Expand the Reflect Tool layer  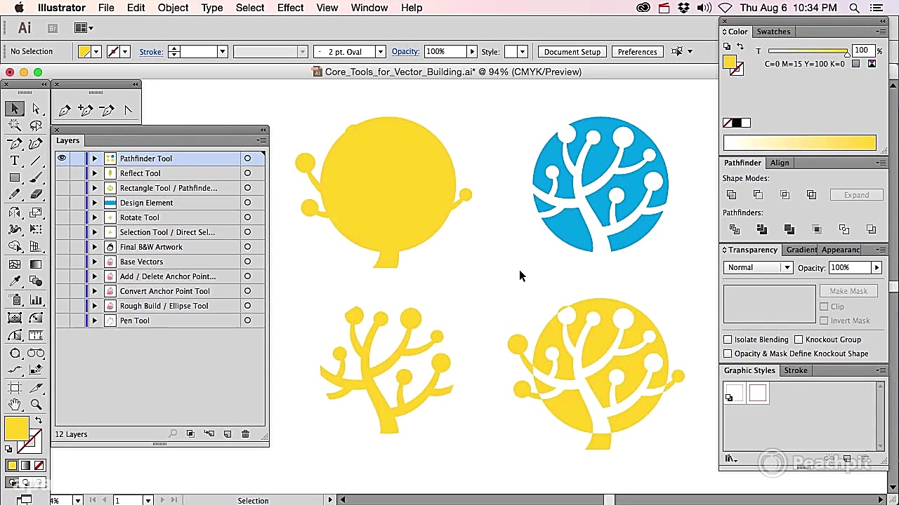94,173
